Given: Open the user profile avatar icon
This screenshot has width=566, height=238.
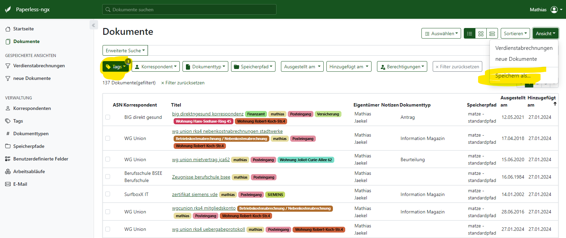Looking at the screenshot, I should [x=554, y=10].
